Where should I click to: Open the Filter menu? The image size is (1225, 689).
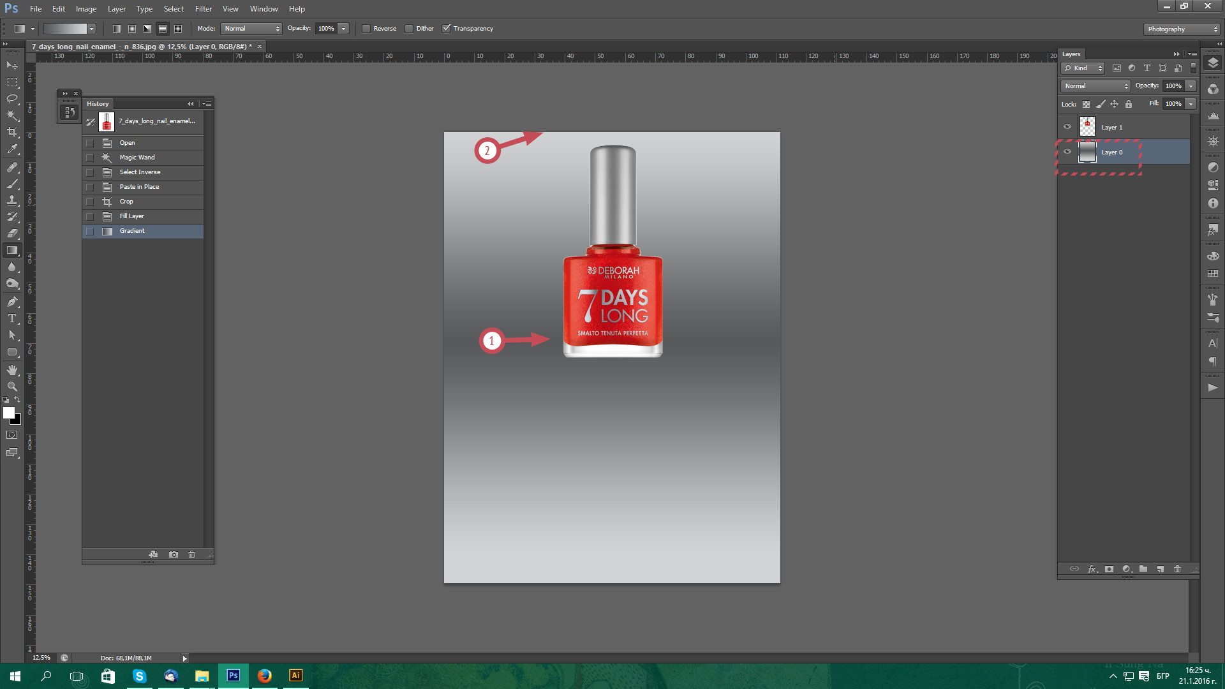click(x=204, y=9)
